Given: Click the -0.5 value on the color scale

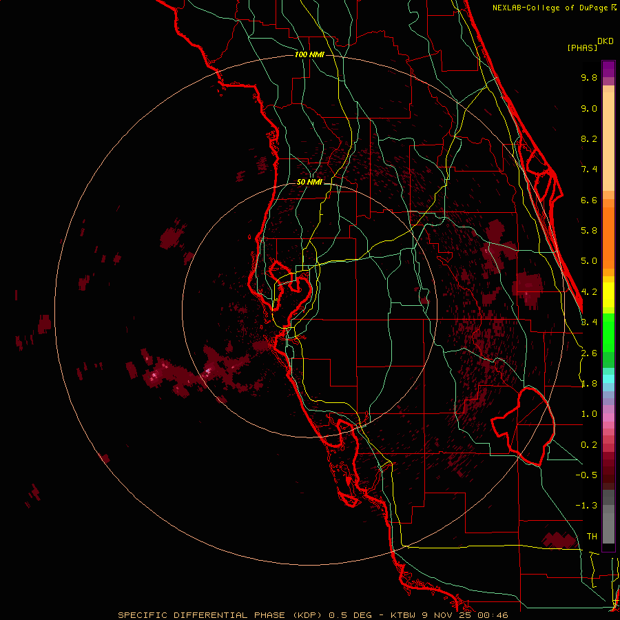Looking at the screenshot, I should coord(586,475).
